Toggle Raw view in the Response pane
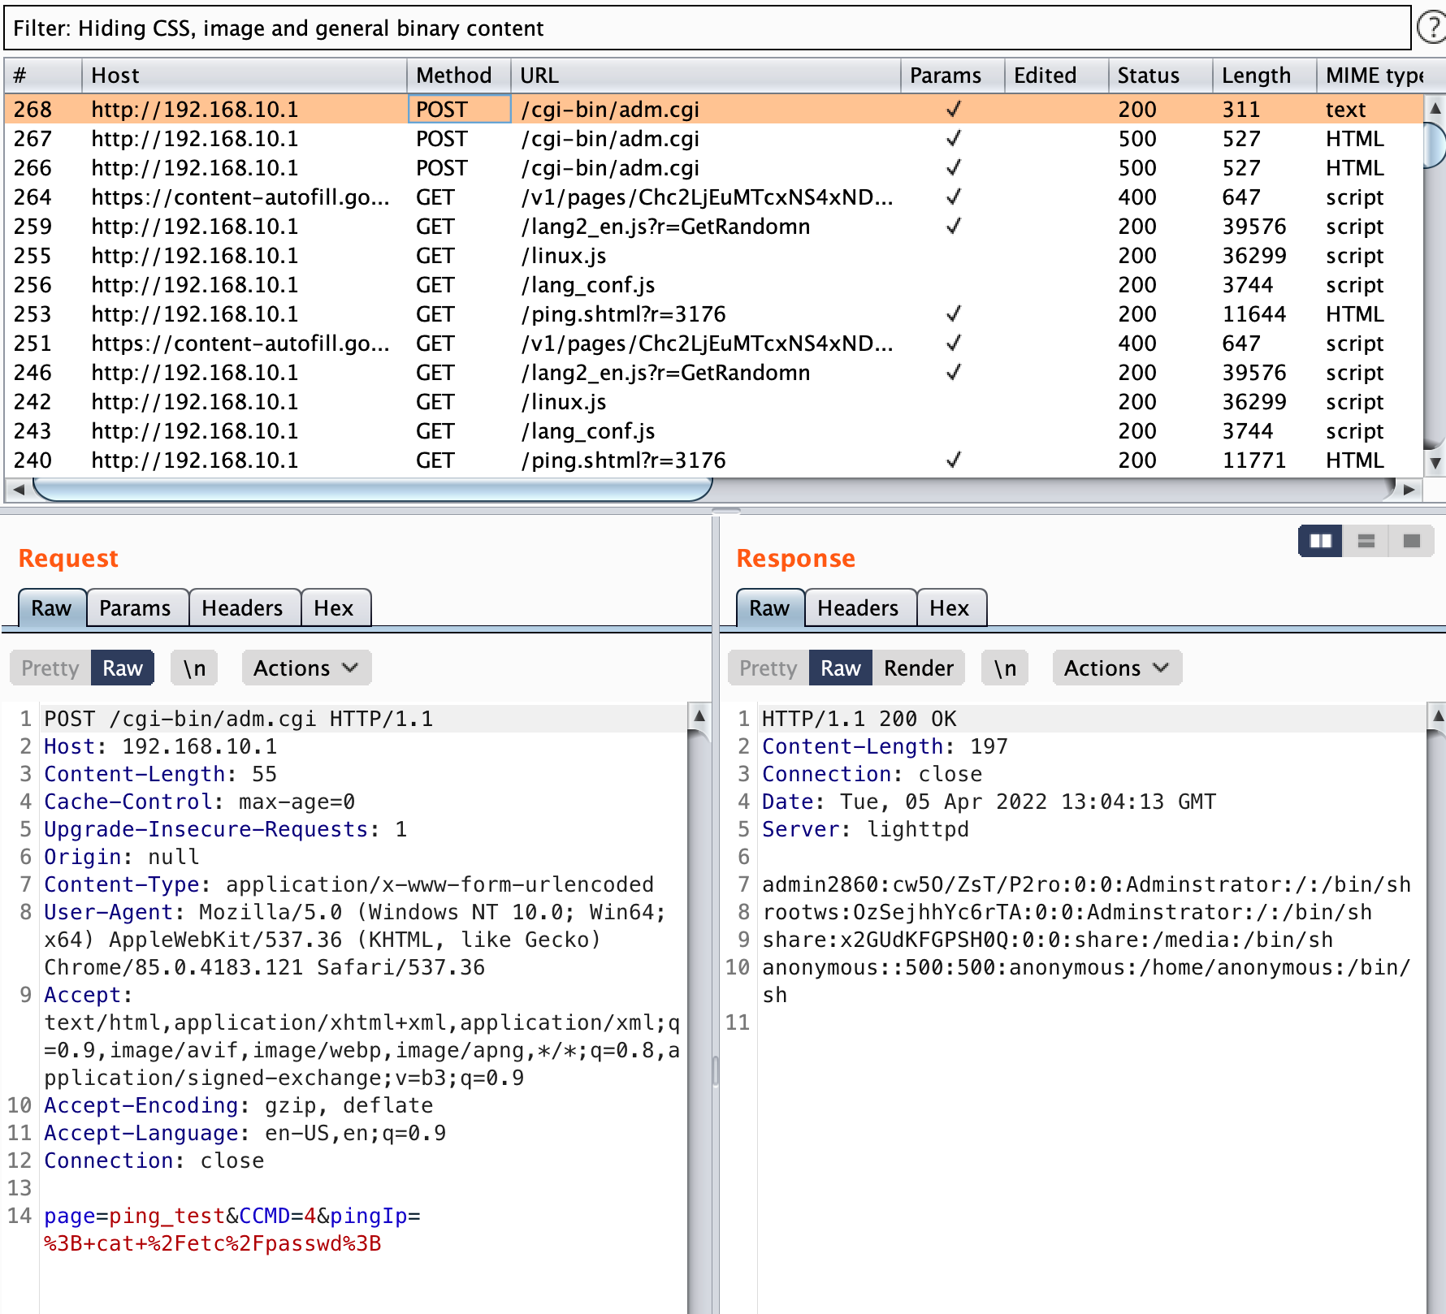This screenshot has width=1446, height=1314. pos(841,668)
